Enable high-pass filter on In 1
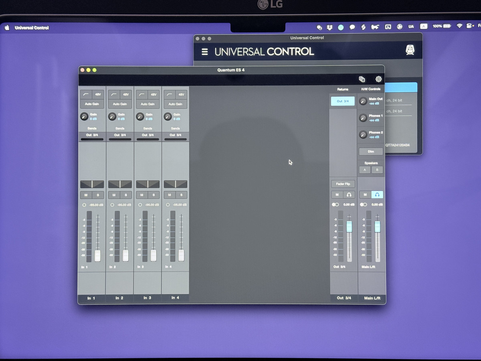 coord(86,95)
